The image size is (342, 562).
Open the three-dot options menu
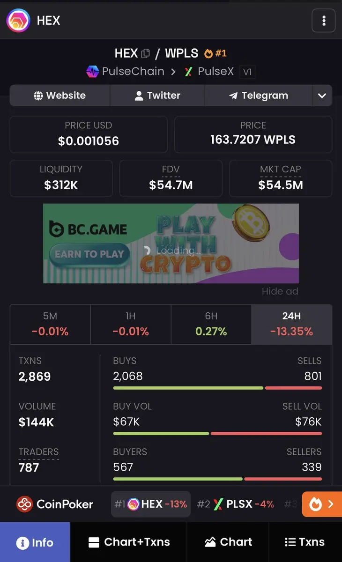coord(324,21)
